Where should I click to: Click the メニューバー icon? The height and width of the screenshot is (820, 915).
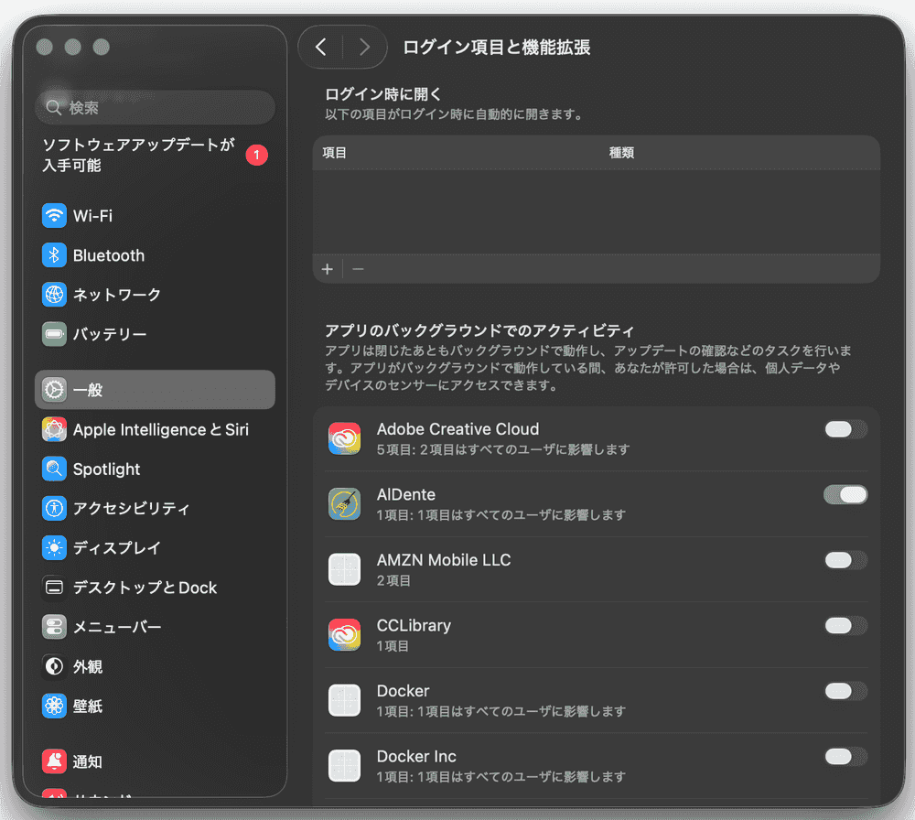[x=54, y=627]
